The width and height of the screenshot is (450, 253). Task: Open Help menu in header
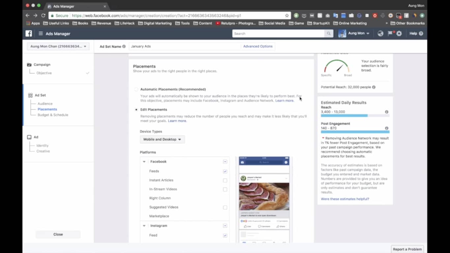coord(413,34)
